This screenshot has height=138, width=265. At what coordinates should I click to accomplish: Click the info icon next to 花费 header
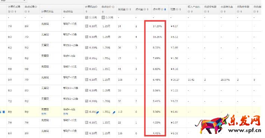[x=177, y=9]
